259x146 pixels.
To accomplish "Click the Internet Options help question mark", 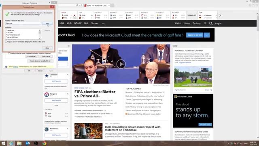I will (49, 3).
